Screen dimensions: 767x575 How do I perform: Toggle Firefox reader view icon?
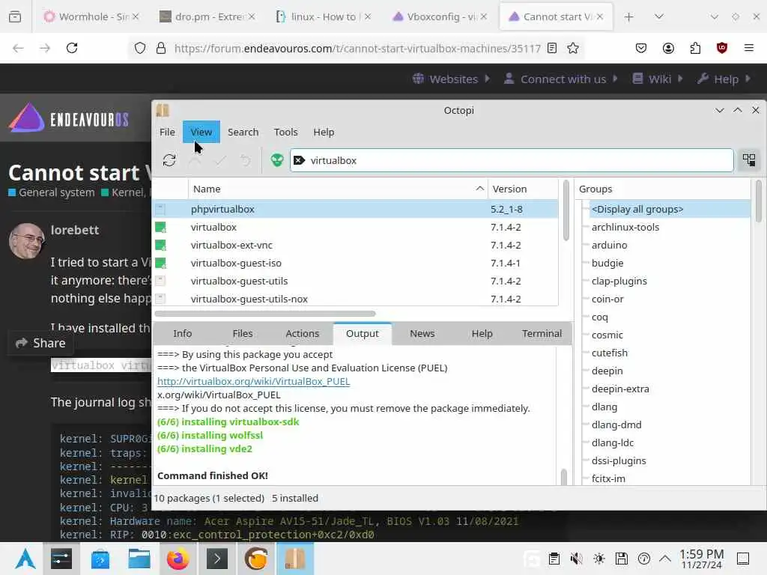pyautogui.click(x=552, y=48)
